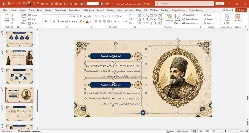Click text highlight color yellow swatch

pos(81,21)
